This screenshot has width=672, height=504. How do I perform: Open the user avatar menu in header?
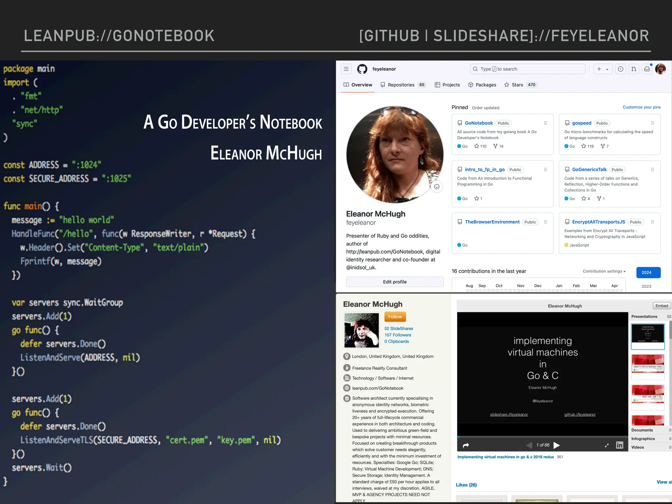(660, 69)
